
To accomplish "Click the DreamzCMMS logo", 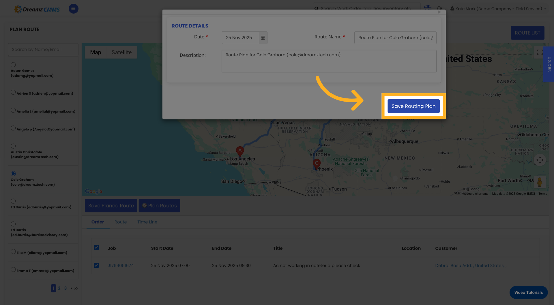I will coord(37,9).
